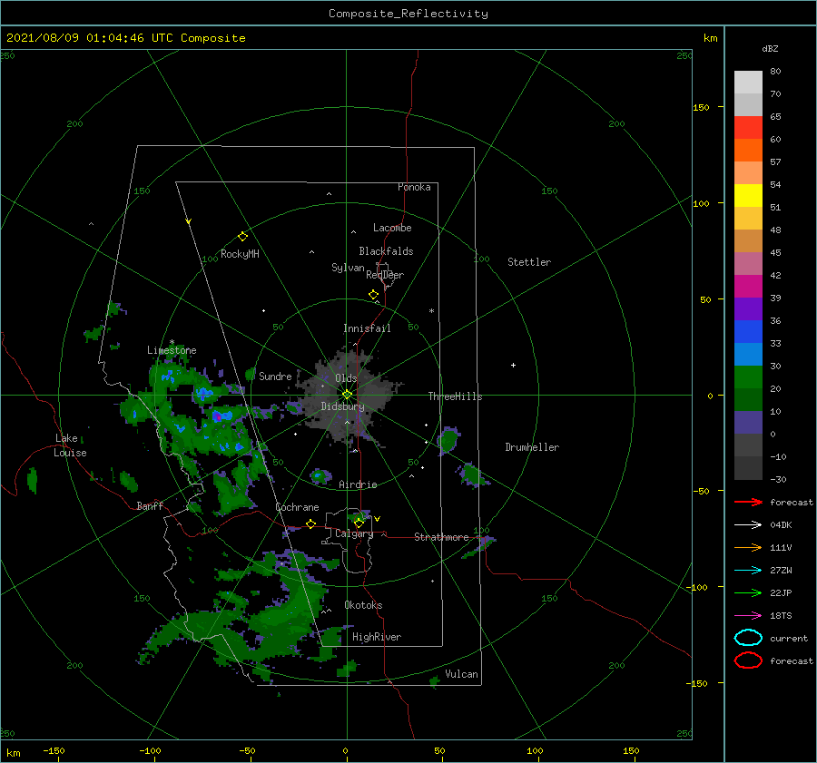Click the 150 tick on right axis
817x763 pixels.
pyautogui.click(x=702, y=107)
